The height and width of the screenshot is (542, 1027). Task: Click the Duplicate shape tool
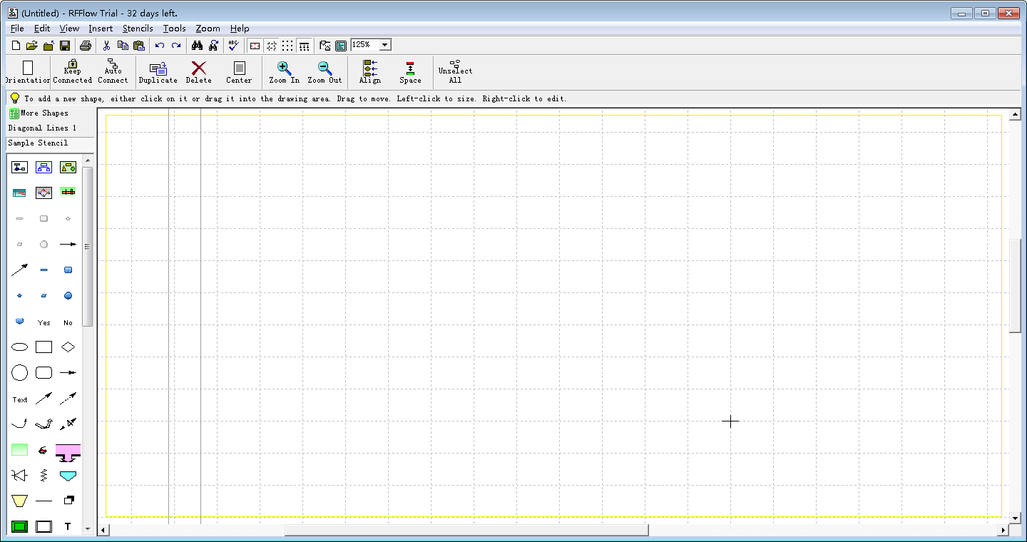(158, 72)
